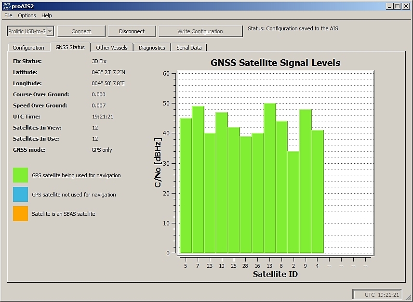413x302 pixels.
Task: Click the 'C/No [dBHz]' axis label
Action: pos(158,163)
